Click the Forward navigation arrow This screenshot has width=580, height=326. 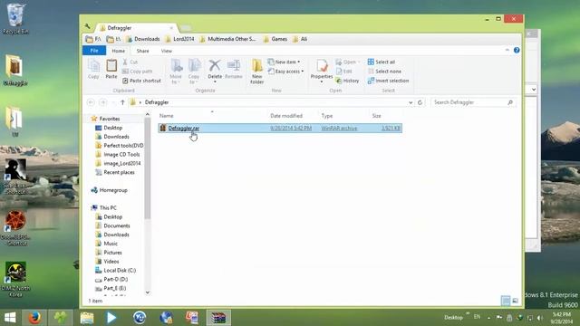(103, 102)
